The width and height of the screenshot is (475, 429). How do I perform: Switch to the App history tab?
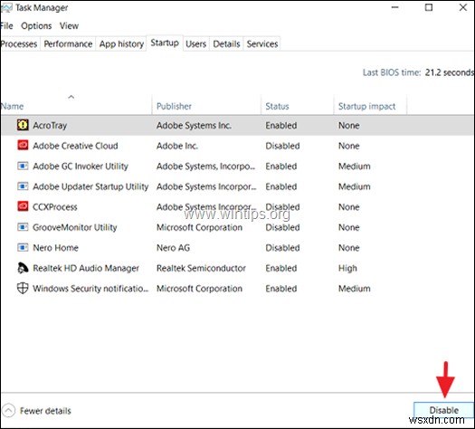coord(121,44)
